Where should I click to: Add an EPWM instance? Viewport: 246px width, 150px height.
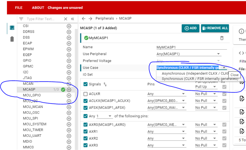click(x=69, y=49)
